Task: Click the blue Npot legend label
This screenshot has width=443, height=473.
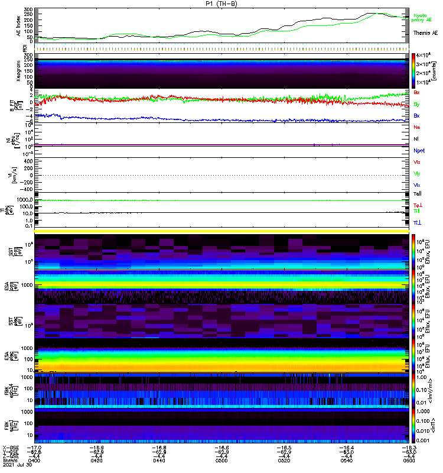Action: [419, 150]
